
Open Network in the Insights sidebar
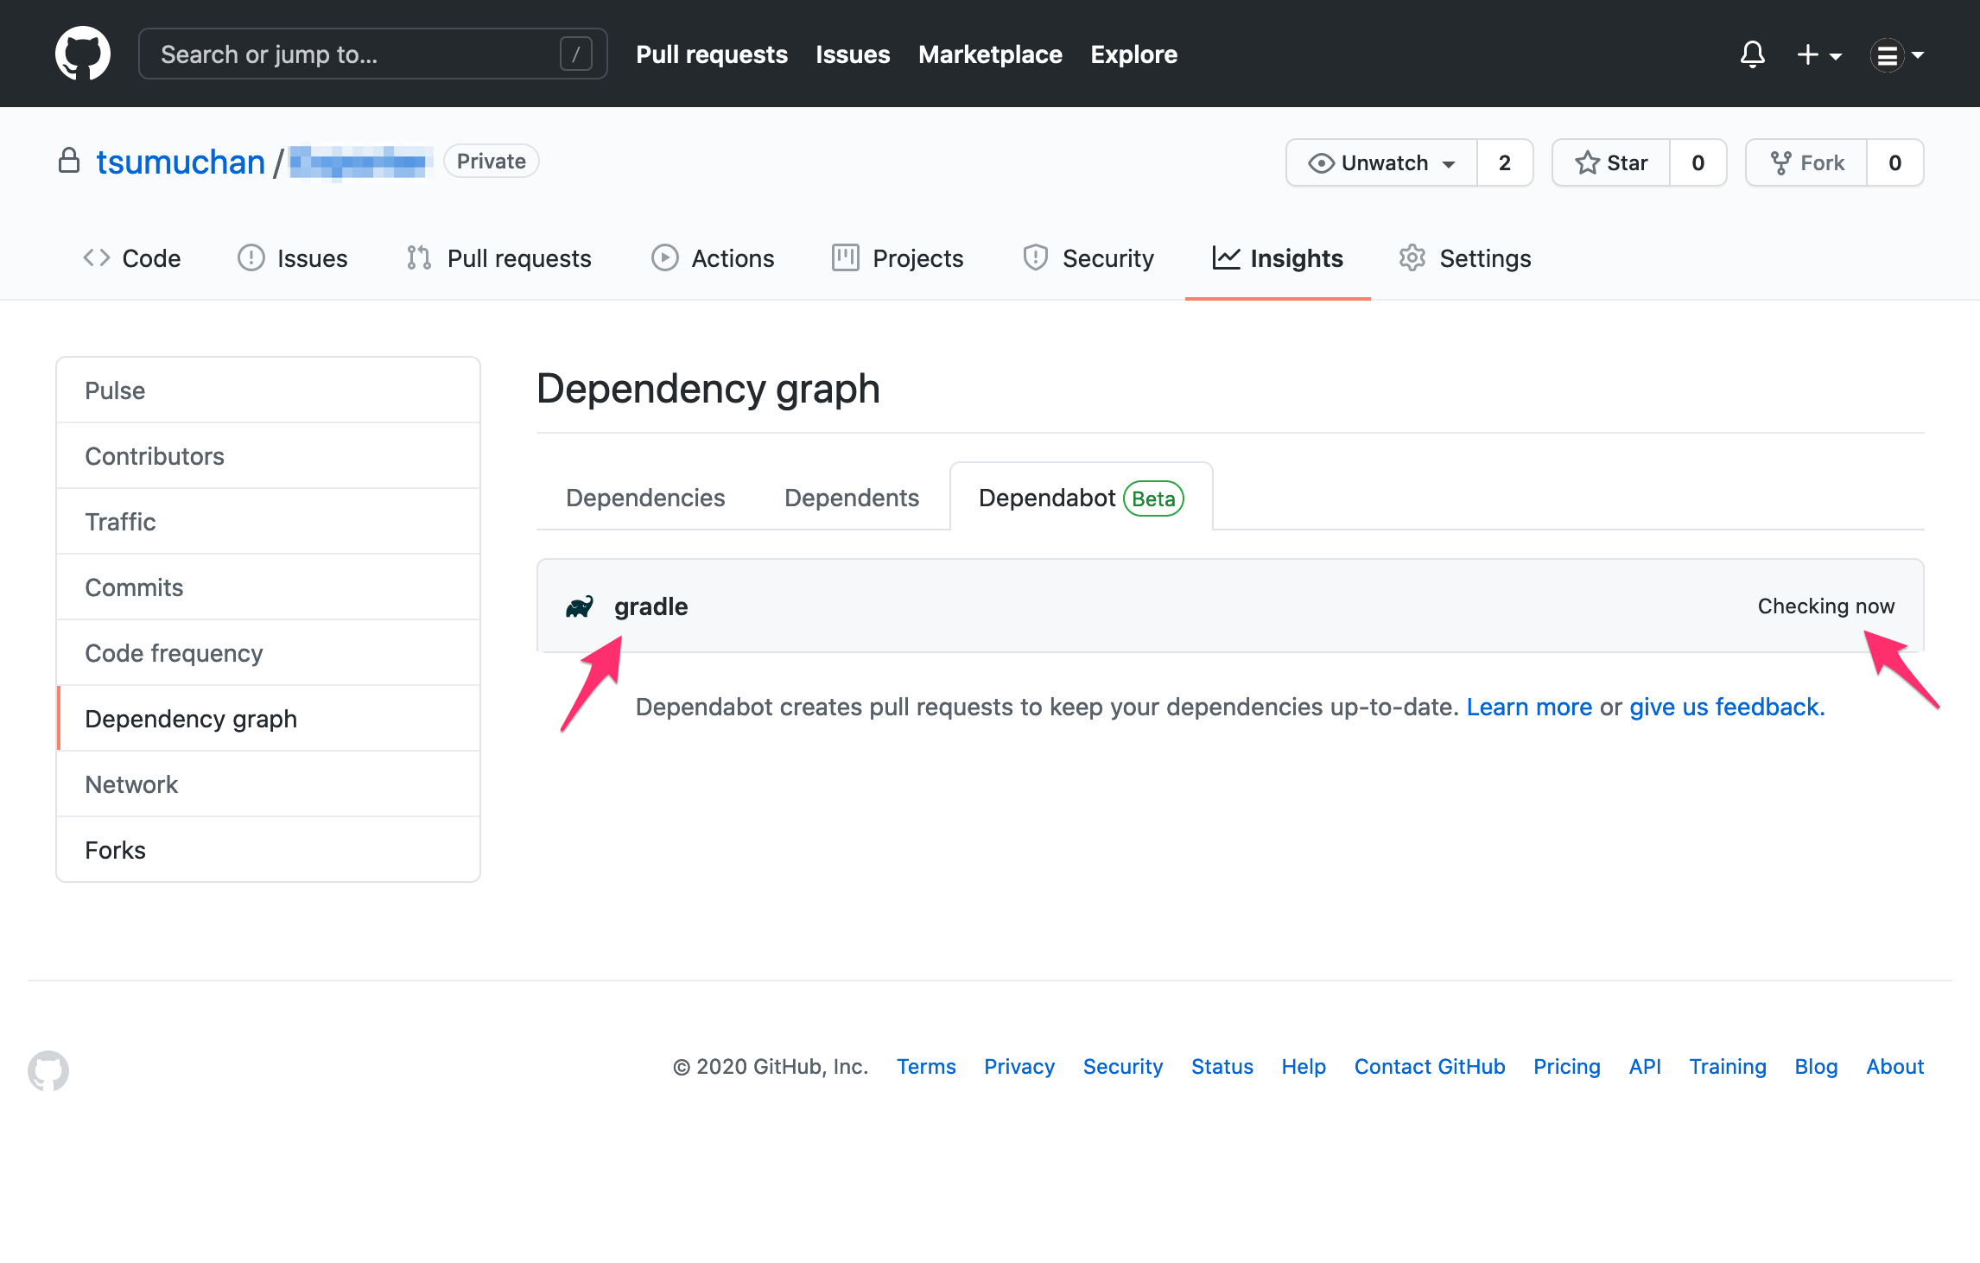(x=268, y=784)
